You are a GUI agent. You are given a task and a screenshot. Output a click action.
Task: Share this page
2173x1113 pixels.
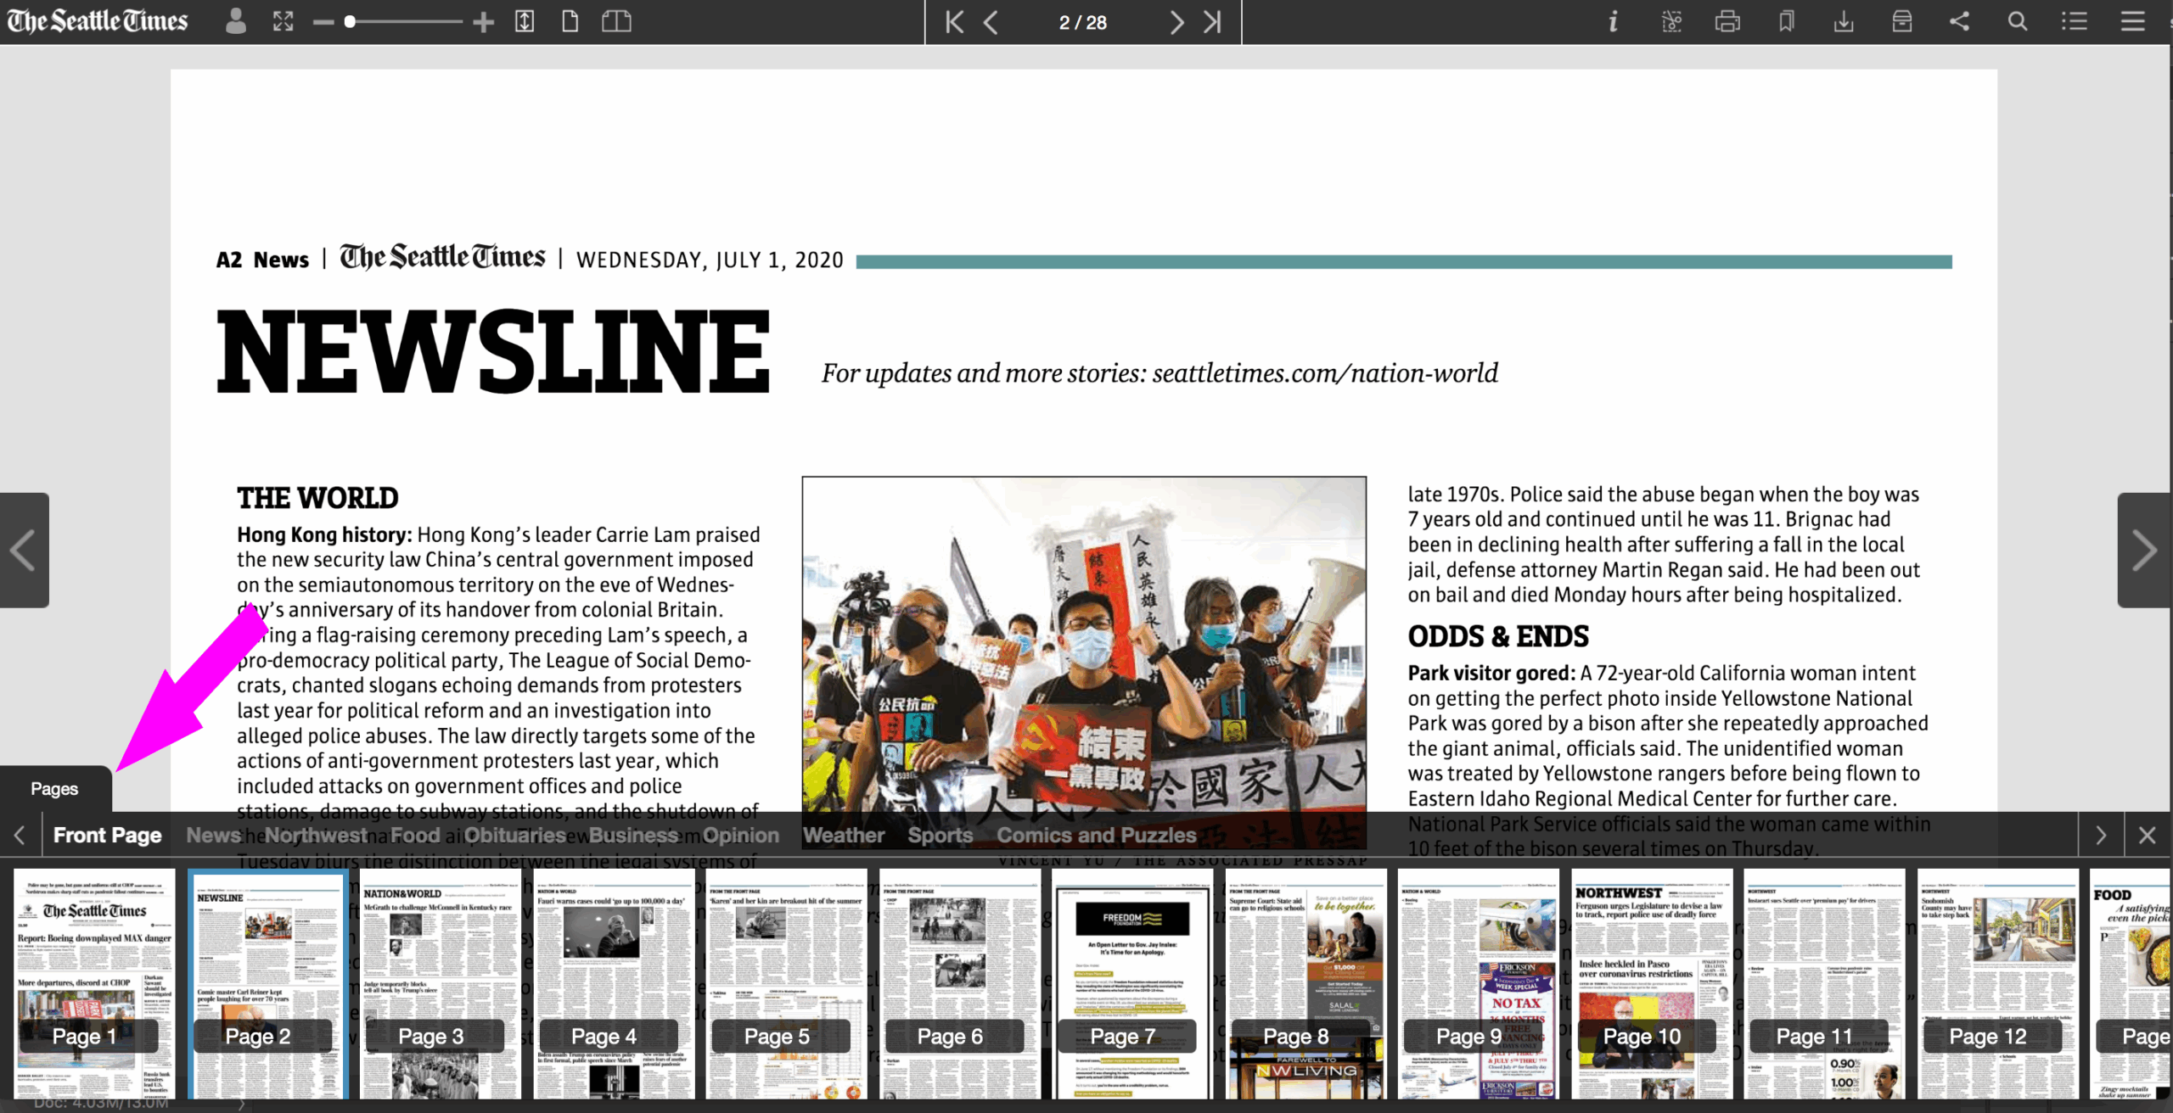[1959, 22]
